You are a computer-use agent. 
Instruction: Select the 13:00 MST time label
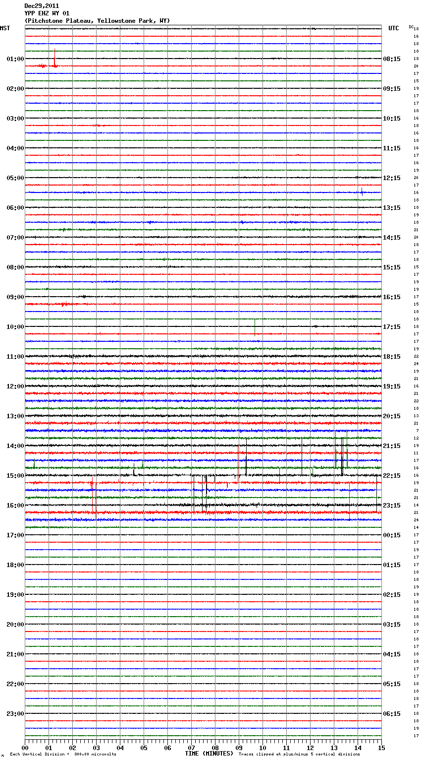click(x=15, y=416)
